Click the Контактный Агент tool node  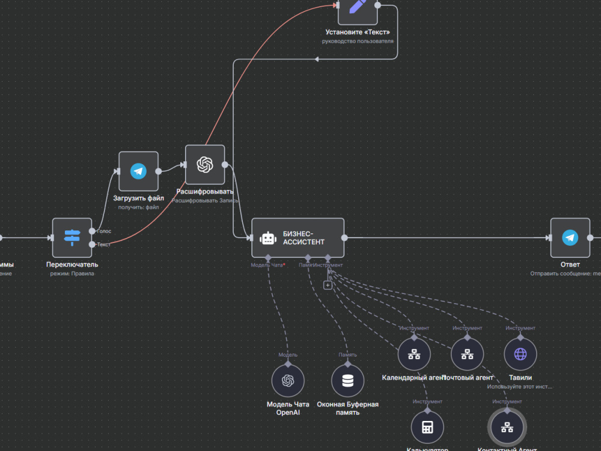507,427
